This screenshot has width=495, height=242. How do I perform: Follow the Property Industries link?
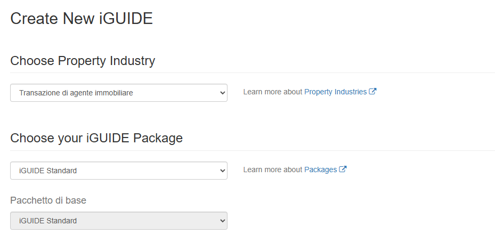pos(335,92)
